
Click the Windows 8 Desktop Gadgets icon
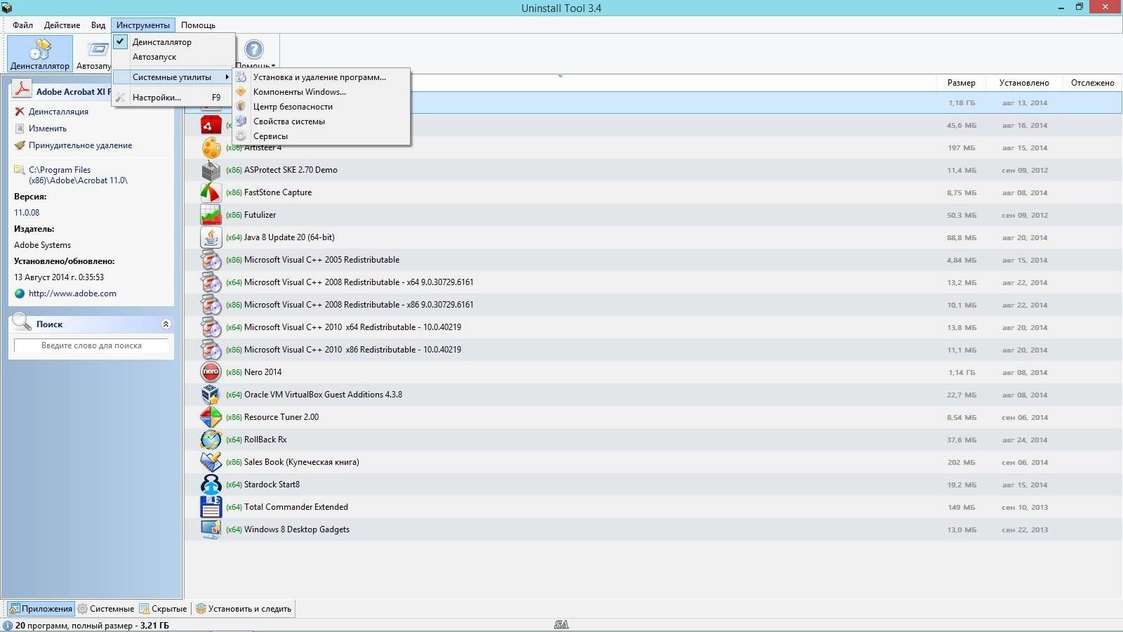coord(211,529)
